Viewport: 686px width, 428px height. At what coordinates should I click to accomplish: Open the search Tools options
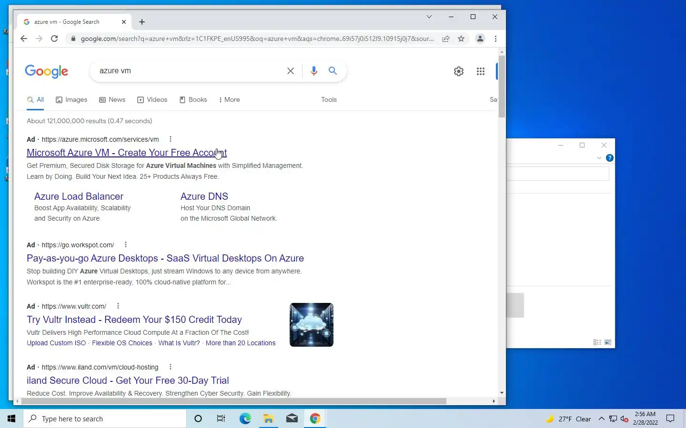click(x=329, y=100)
